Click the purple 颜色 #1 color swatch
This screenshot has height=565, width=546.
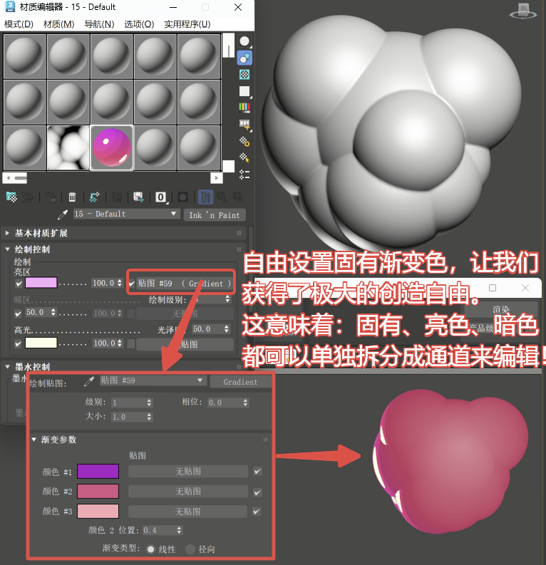click(x=97, y=471)
